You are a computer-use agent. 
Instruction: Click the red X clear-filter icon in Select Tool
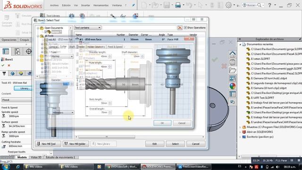pos(180,28)
